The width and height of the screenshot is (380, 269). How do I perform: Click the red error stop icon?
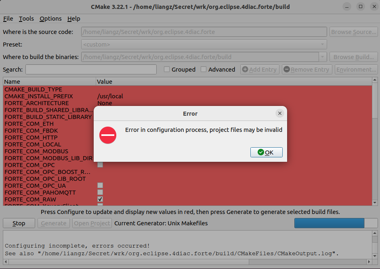point(108,135)
